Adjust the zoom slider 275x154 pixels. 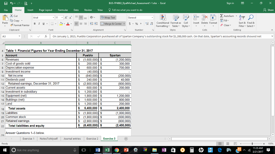click(252, 144)
